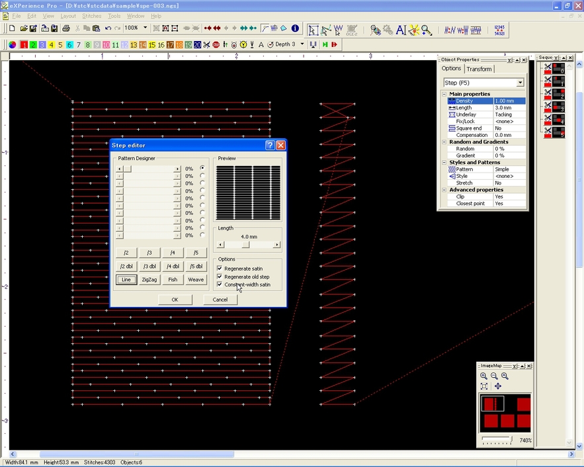Click the New document icon
The image size is (584, 467).
click(x=12, y=28)
